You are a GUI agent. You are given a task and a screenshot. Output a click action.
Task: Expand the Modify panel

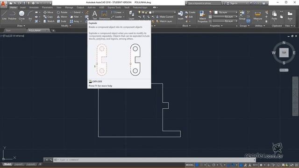tap(66, 26)
